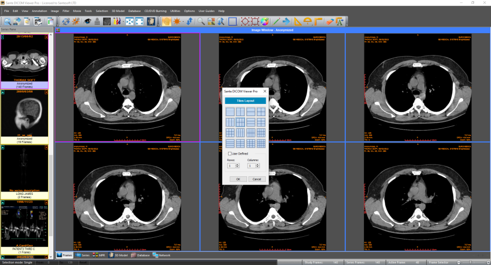Open the color palette wheel tool
491x265 pixels.
[x=264, y=22]
